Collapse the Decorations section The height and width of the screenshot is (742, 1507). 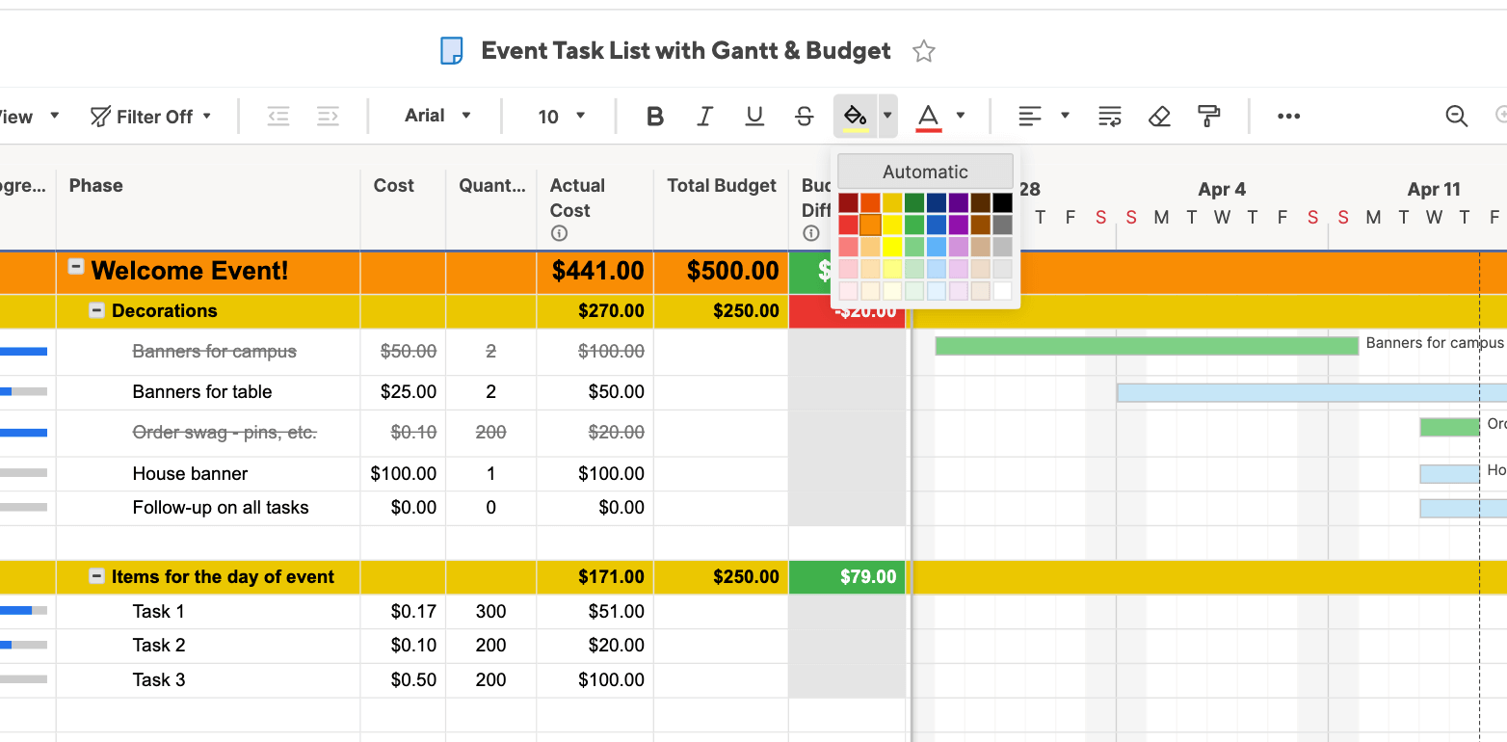point(96,310)
